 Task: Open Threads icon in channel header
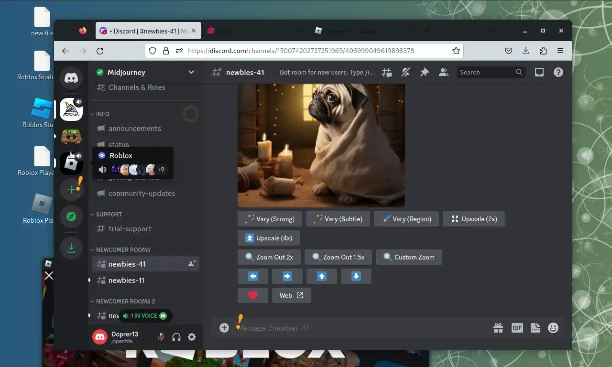[387, 72]
